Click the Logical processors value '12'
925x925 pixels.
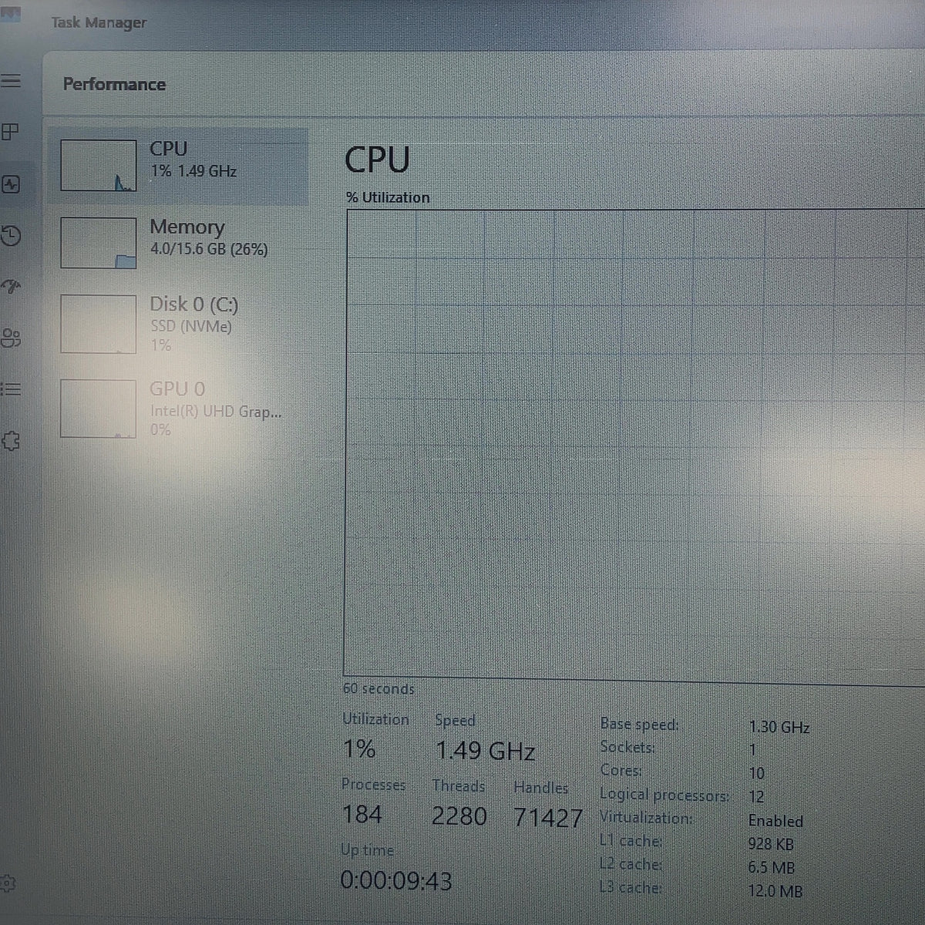click(756, 797)
